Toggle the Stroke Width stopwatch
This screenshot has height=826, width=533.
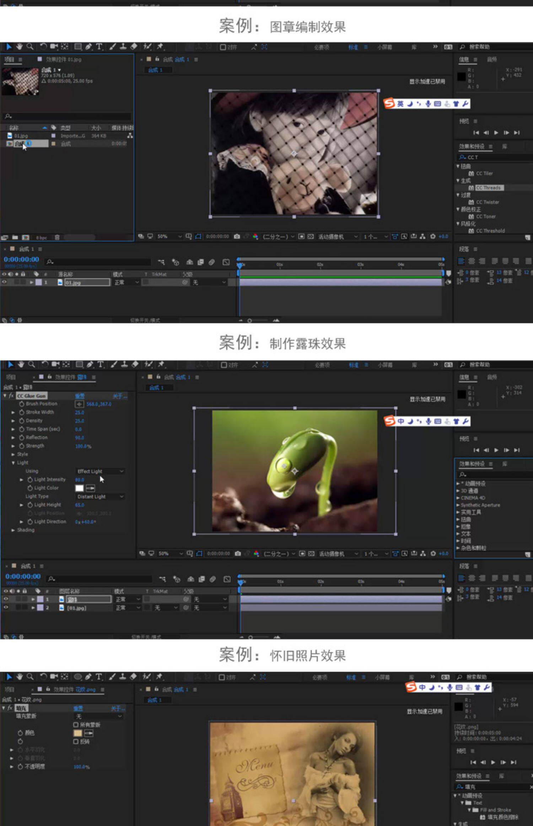pyautogui.click(x=22, y=412)
